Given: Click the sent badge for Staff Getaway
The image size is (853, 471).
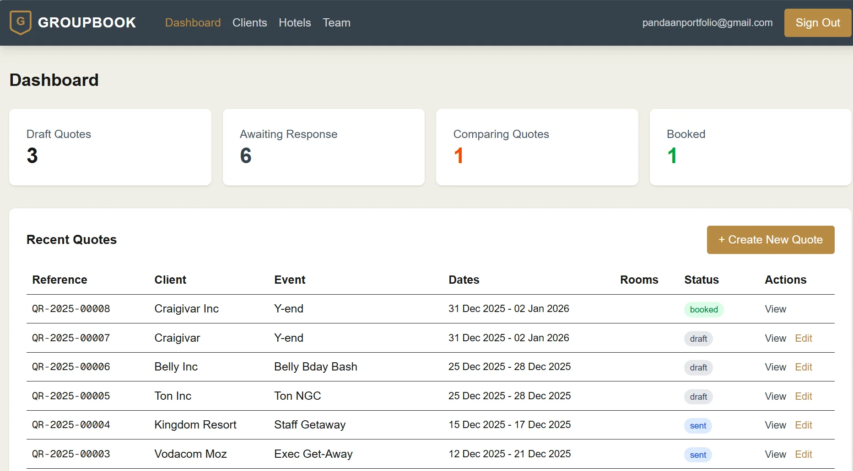Looking at the screenshot, I should 697,426.
